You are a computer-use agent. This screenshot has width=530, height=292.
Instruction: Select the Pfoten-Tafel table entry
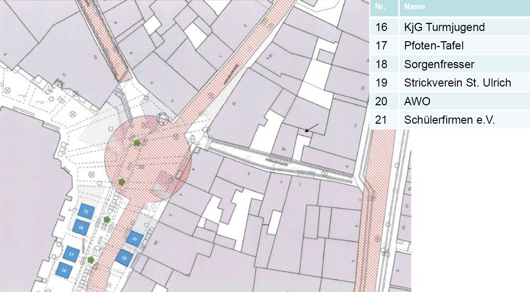(433, 46)
